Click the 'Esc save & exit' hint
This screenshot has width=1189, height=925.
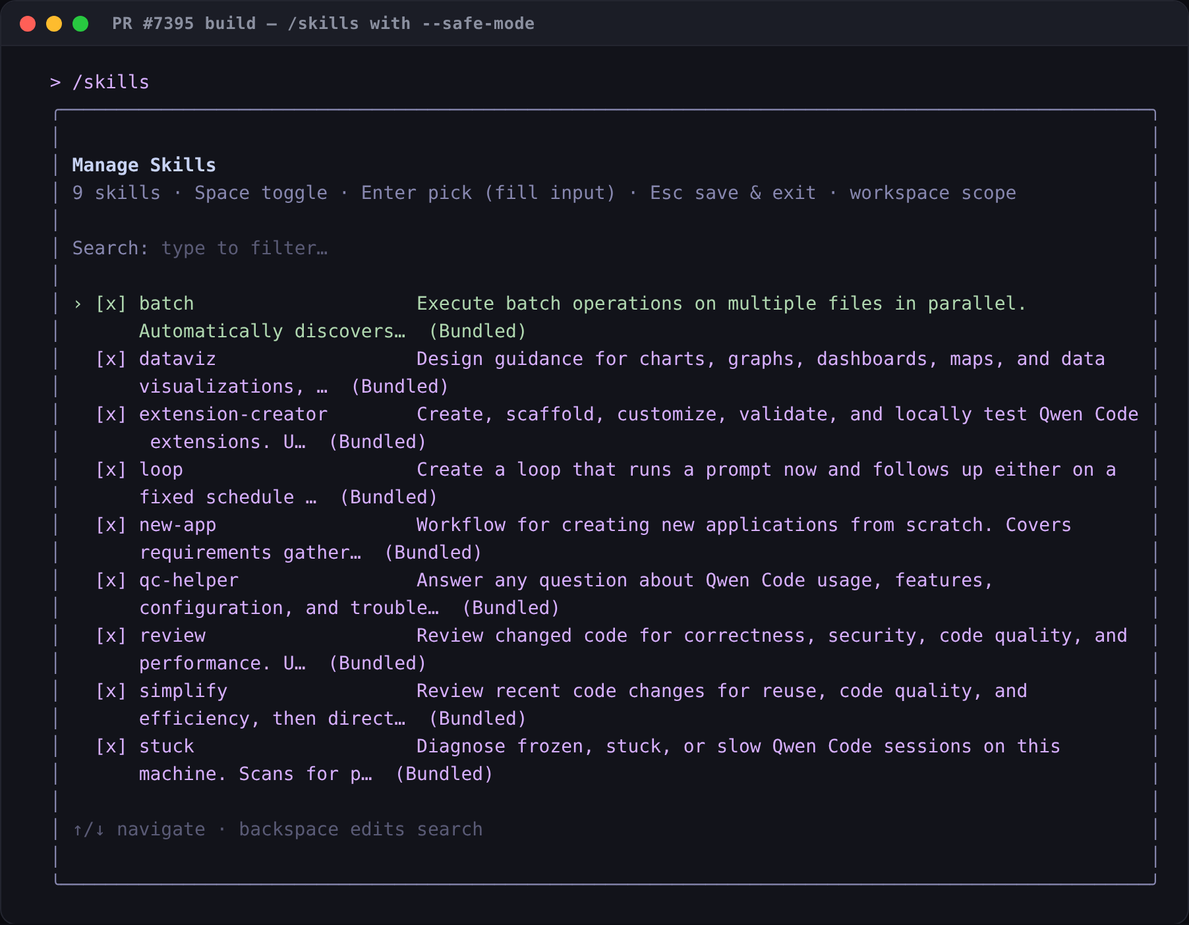733,193
